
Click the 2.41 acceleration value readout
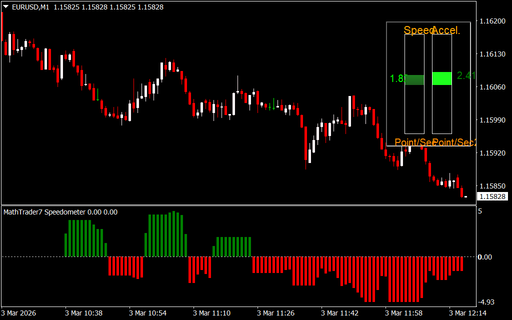pos(465,75)
